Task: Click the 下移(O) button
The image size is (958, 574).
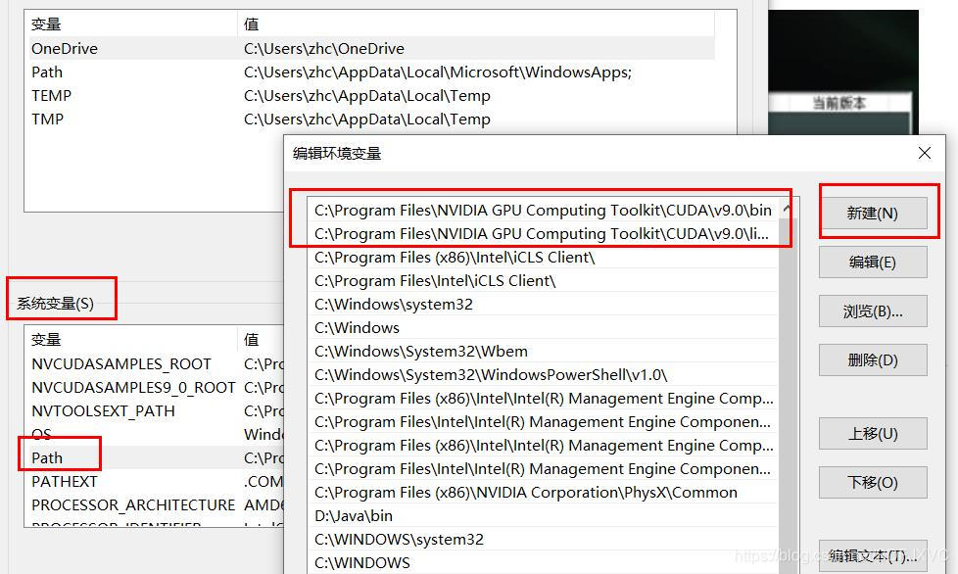Action: [x=873, y=482]
